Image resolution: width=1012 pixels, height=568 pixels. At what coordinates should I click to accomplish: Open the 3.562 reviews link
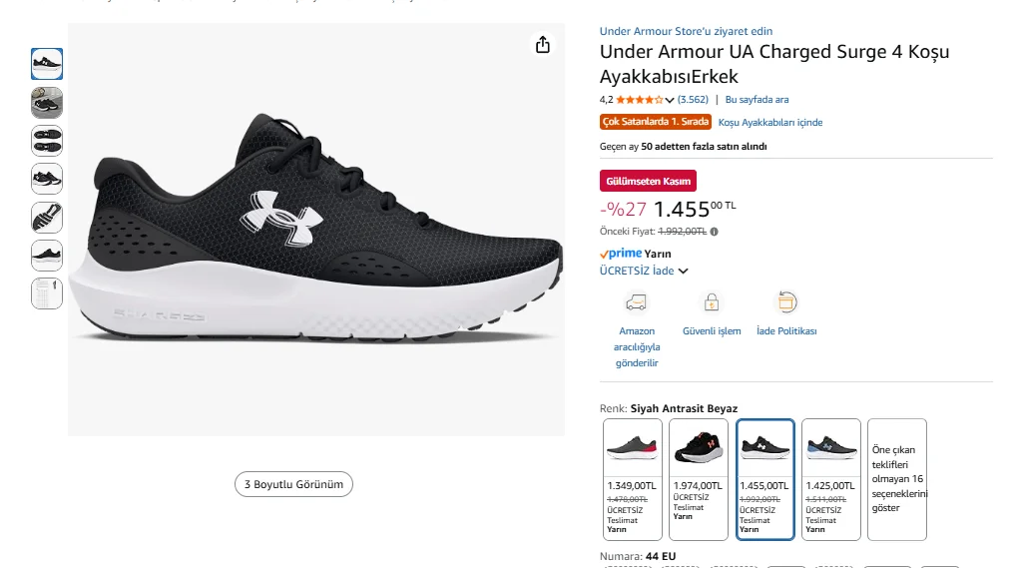click(693, 100)
